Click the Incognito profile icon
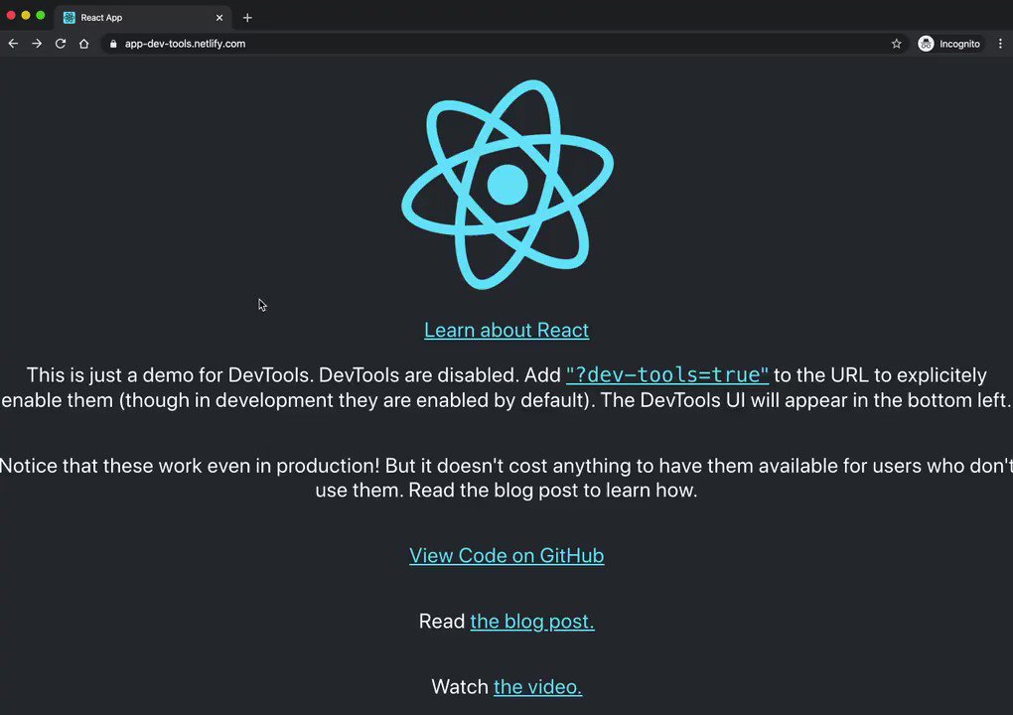This screenshot has height=715, width=1013. (924, 44)
